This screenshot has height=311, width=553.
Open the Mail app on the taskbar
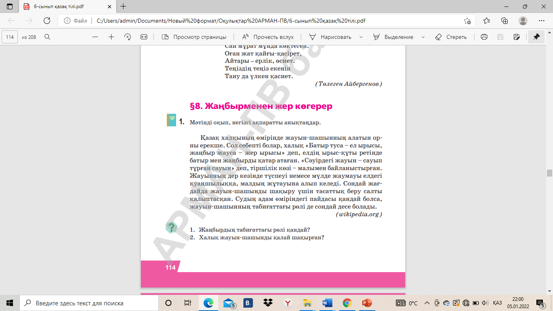click(x=228, y=303)
